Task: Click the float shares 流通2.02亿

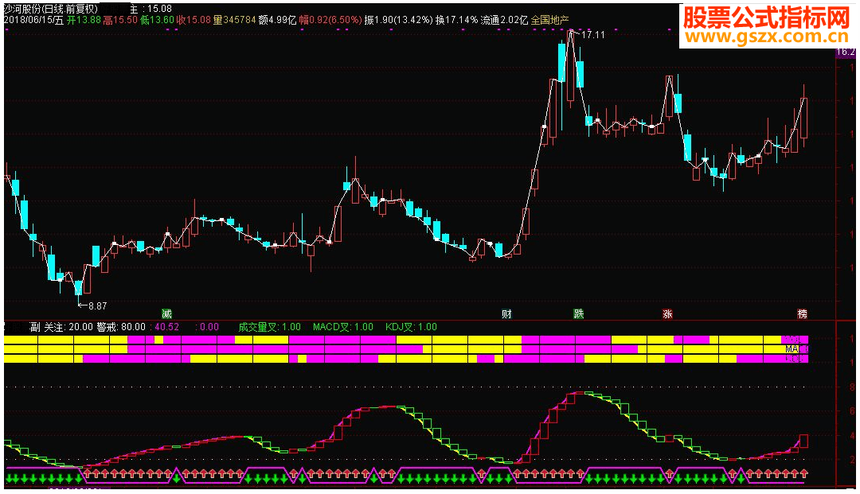Action: point(504,20)
